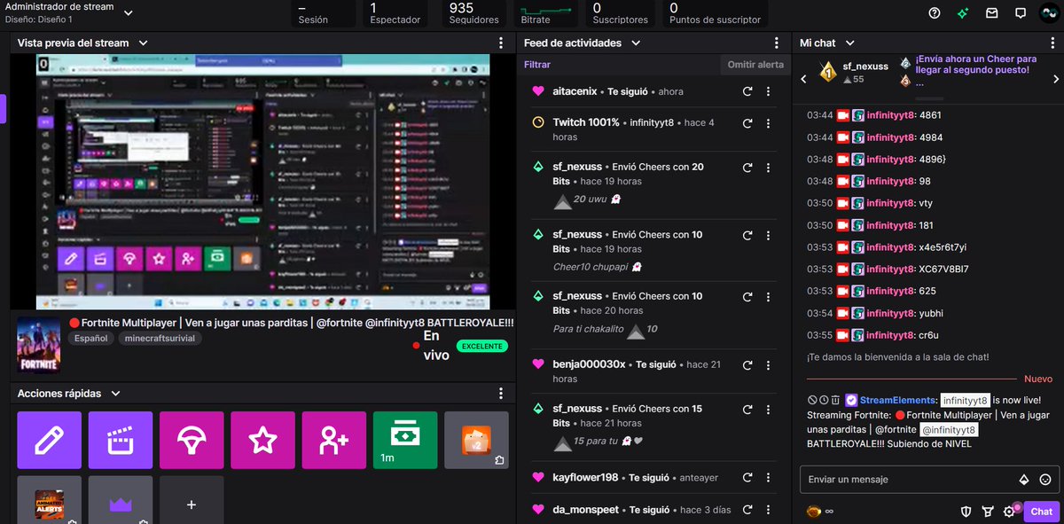The image size is (1064, 524).
Task: Expand the Mi chat dropdown
Action: [850, 43]
